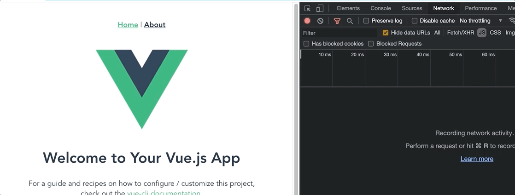Select the Fetch/XHR request filter
The width and height of the screenshot is (515, 195).
coord(461,33)
